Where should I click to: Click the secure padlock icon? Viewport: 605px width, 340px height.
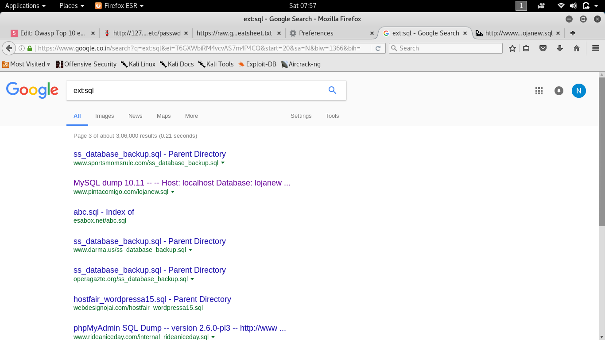pos(30,48)
